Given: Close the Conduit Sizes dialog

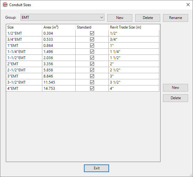Looking at the screenshot, I should [188, 5].
